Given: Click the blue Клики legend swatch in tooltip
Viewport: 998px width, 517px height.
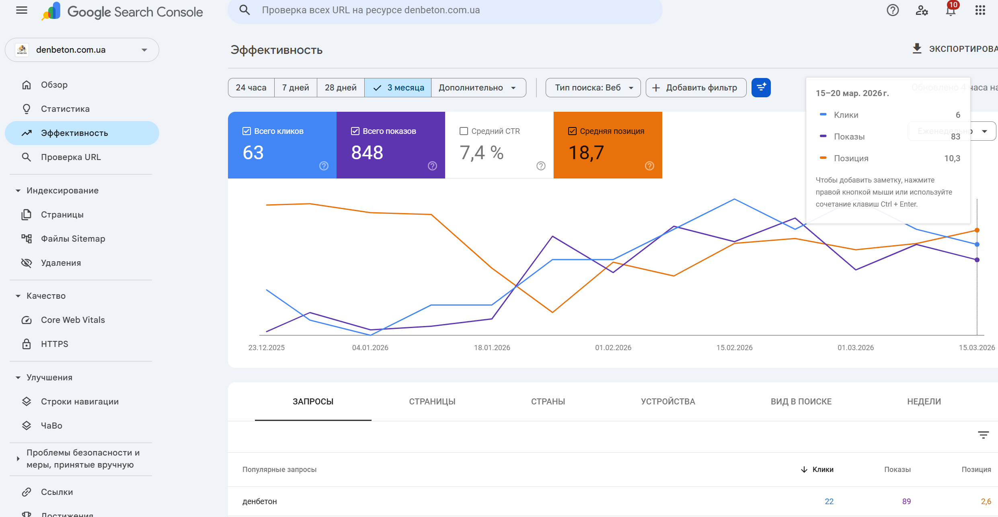Looking at the screenshot, I should coord(823,115).
